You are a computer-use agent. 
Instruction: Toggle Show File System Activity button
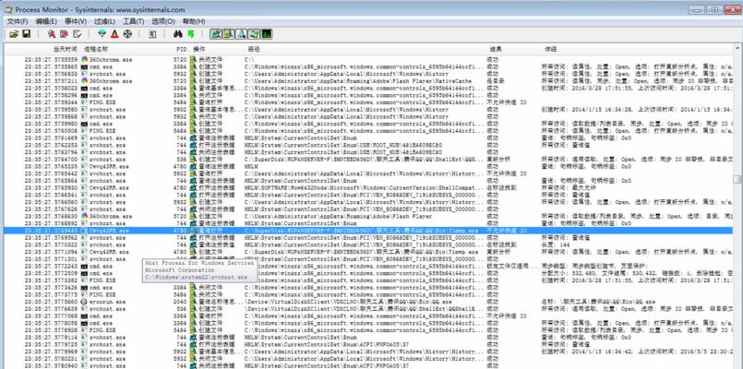228,33
